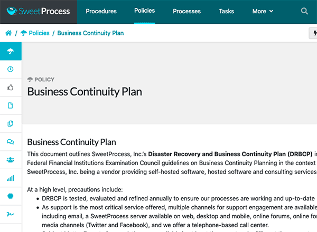Select the signature sign-off icon in sidebar
The width and height of the screenshot is (317, 232).
click(11, 214)
